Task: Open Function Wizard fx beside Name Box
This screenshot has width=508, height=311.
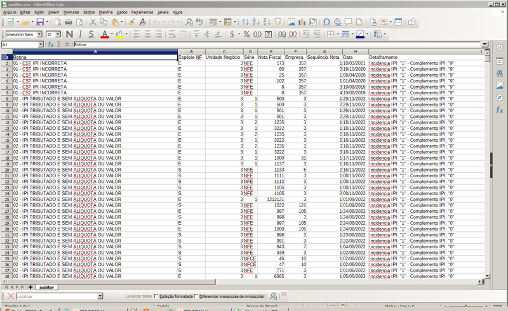Action: pyautogui.click(x=51, y=44)
